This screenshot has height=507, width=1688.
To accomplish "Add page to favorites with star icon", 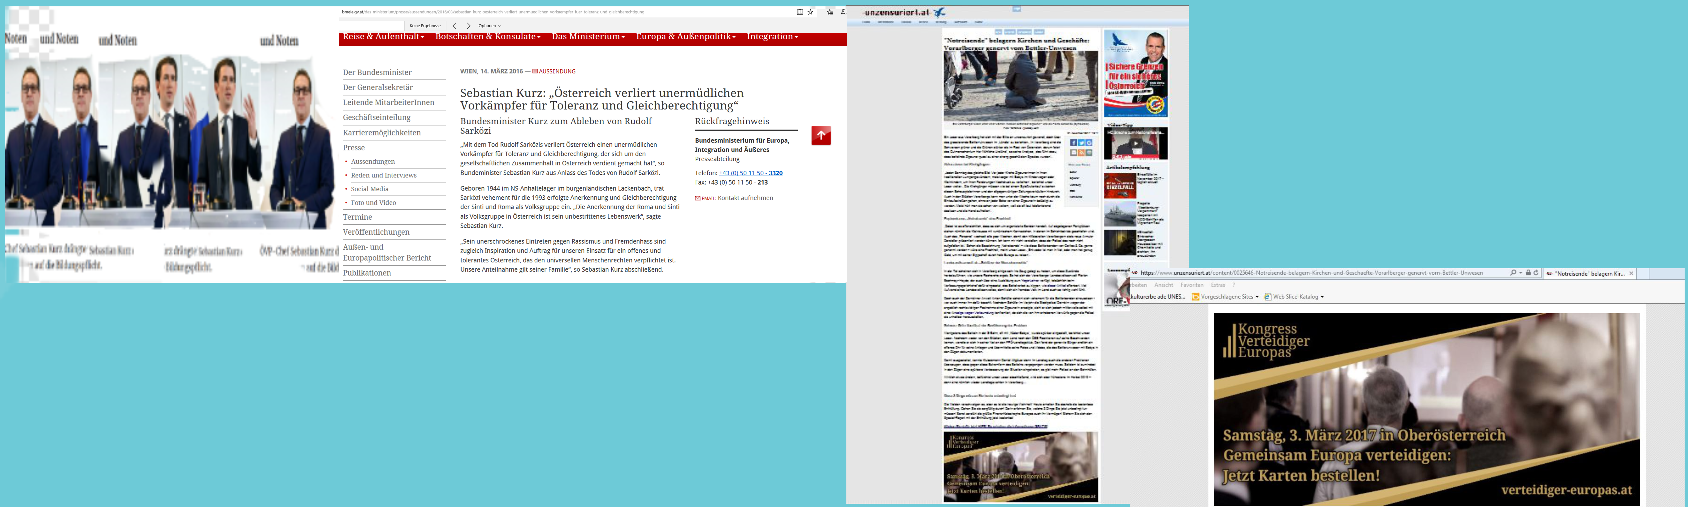I will 811,12.
